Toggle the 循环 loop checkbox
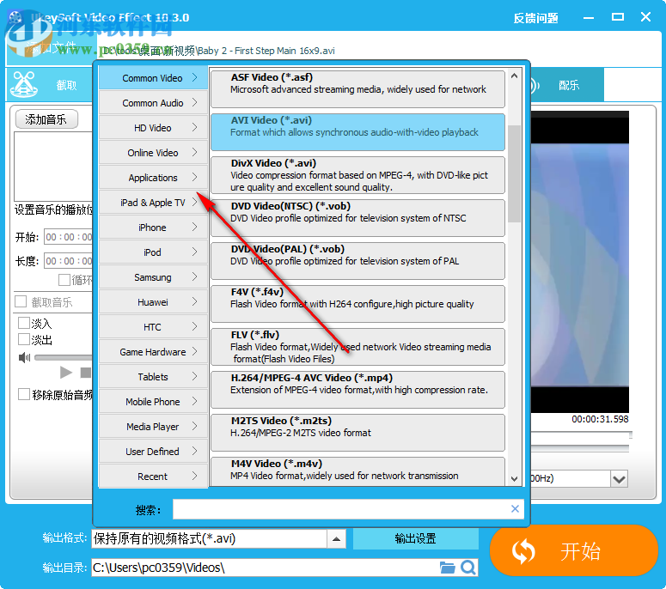This screenshot has height=589, width=666. tap(64, 280)
